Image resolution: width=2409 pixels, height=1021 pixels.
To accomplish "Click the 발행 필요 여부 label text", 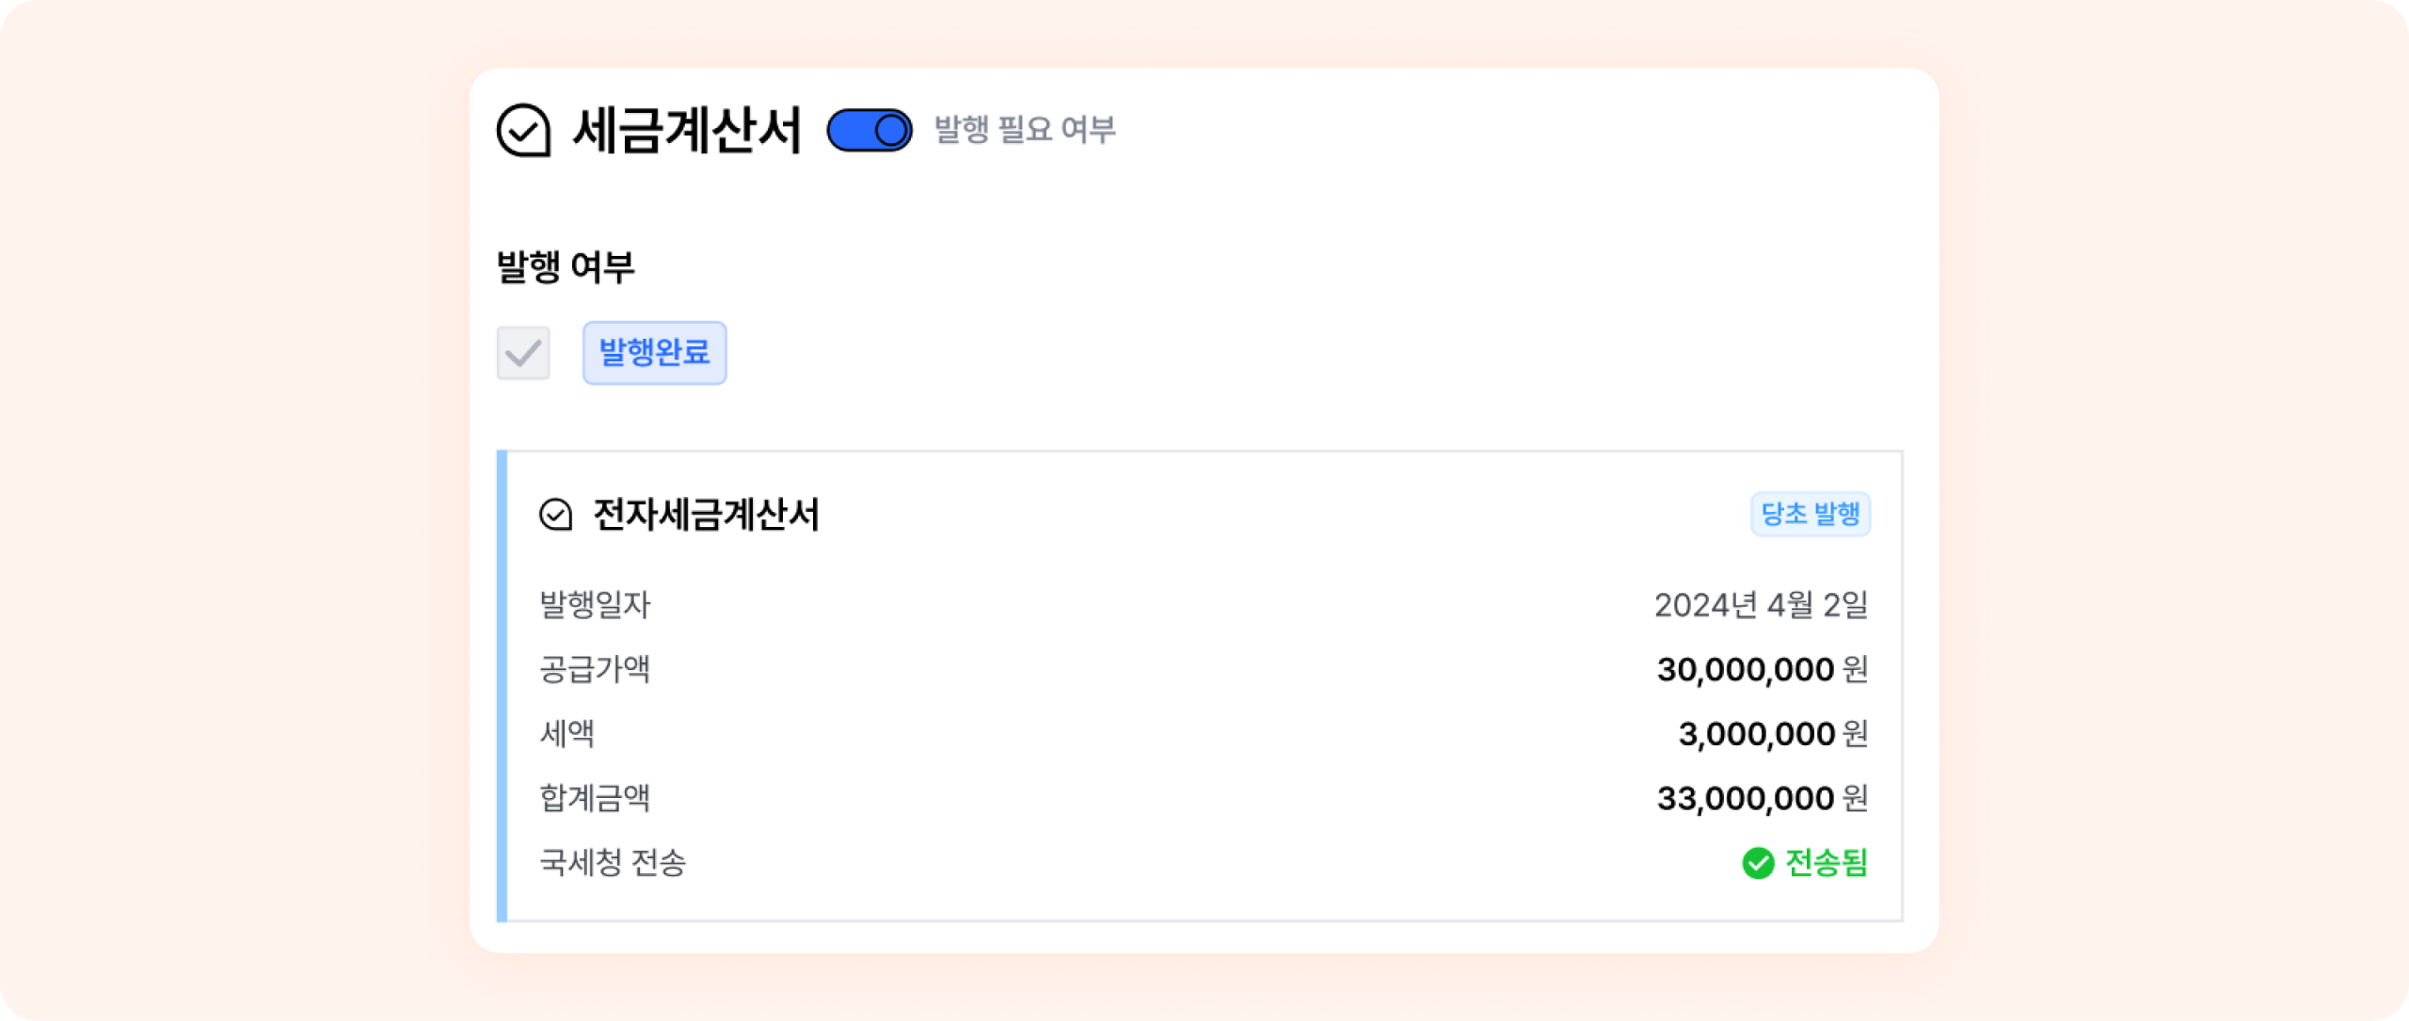I will click(1025, 130).
